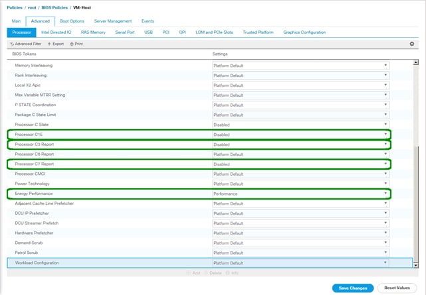The height and width of the screenshot is (295, 426).
Task: Select the Processor C1E row label
Action: 29,135
